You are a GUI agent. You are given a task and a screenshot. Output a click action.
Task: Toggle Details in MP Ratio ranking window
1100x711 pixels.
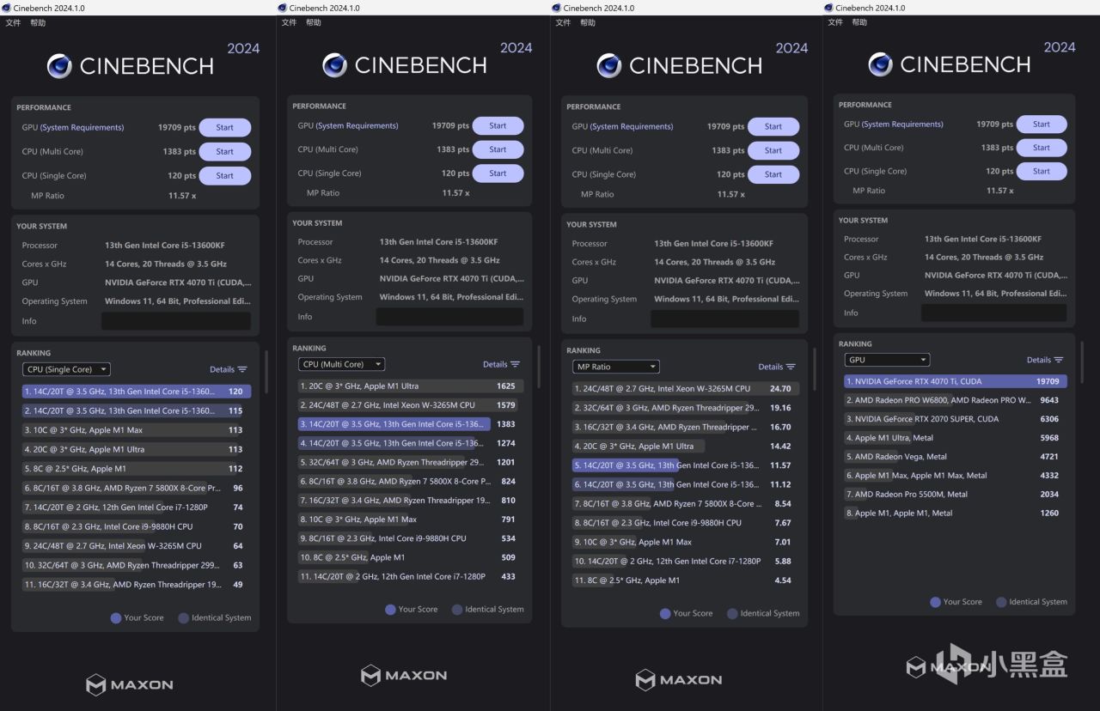(777, 367)
